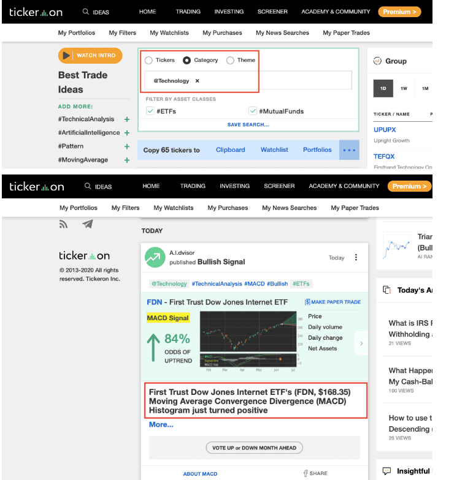Image resolution: width=465 pixels, height=480 pixels.
Task: Toggle the #ETFs checkbox
Action: click(x=150, y=111)
